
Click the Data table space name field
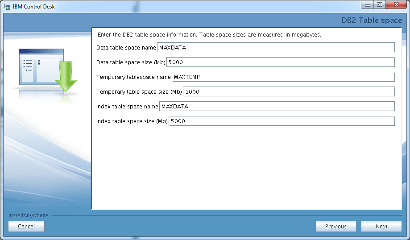click(276, 48)
